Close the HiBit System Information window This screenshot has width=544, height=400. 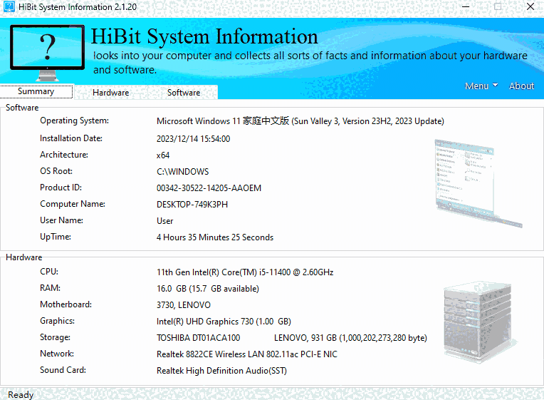[x=530, y=6]
